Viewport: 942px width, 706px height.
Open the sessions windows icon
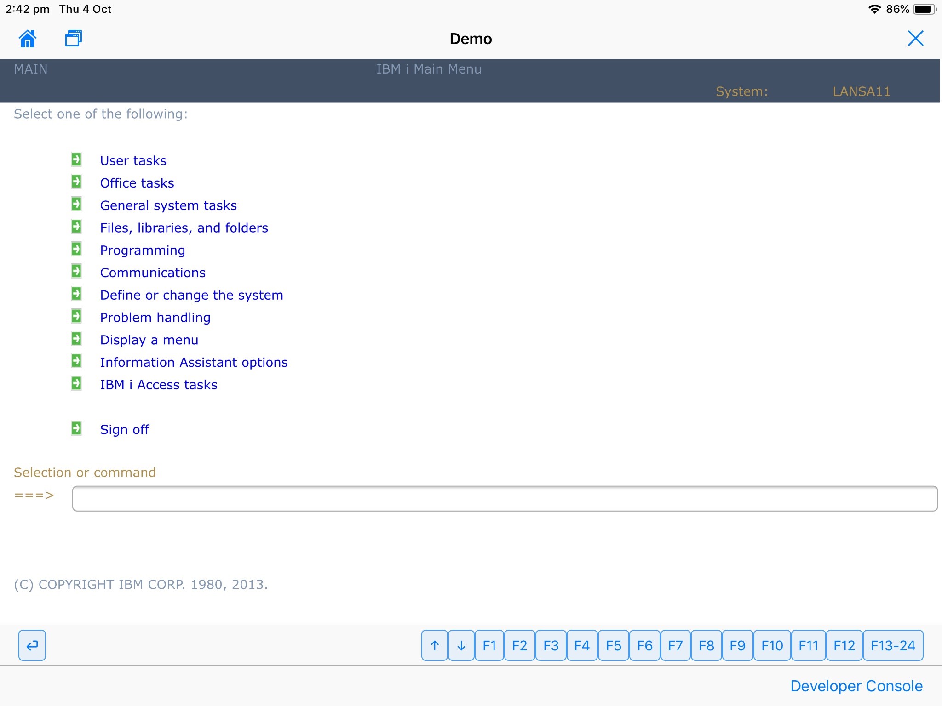click(73, 39)
